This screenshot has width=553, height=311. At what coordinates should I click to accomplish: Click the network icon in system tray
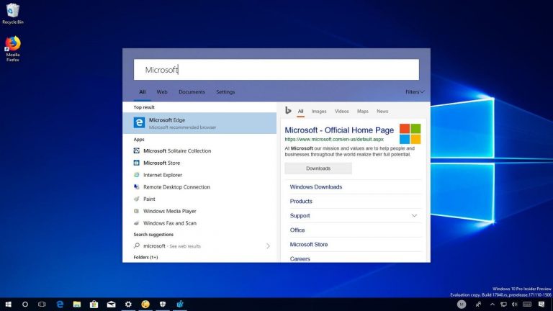coord(503,304)
